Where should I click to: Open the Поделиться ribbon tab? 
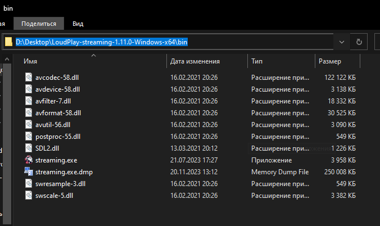tap(39, 24)
